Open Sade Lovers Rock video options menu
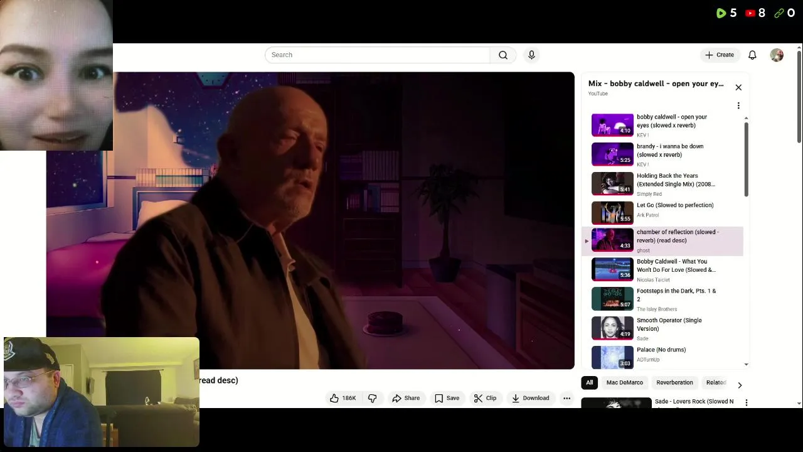This screenshot has width=803, height=452. click(x=746, y=402)
